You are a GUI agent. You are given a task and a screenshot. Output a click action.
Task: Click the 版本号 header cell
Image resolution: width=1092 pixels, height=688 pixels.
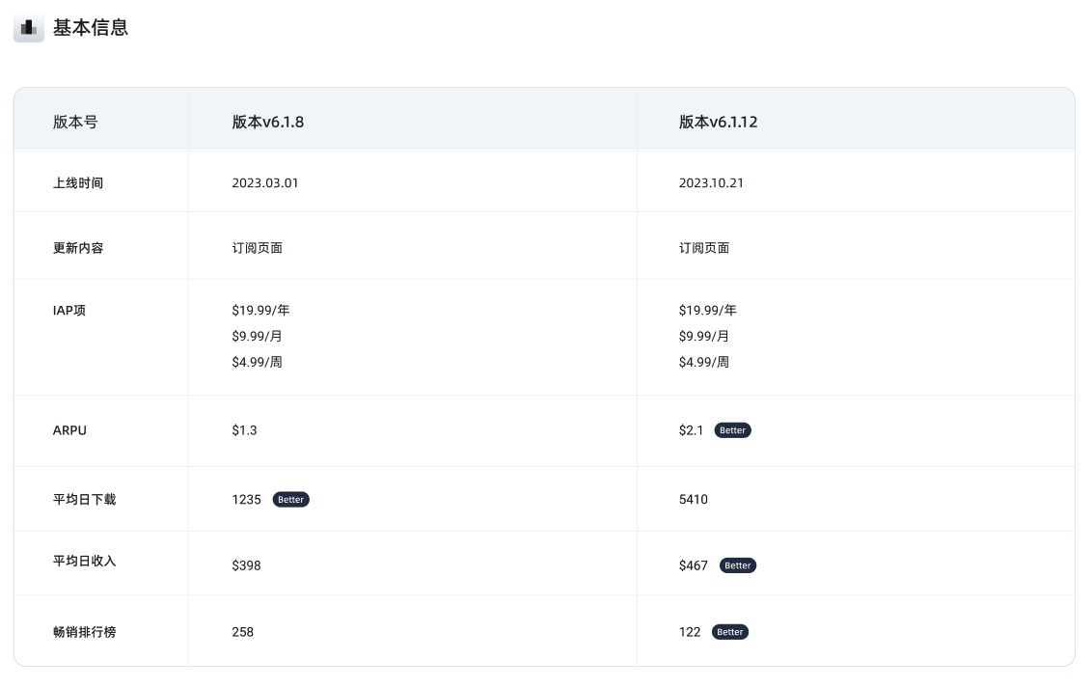[x=75, y=123]
